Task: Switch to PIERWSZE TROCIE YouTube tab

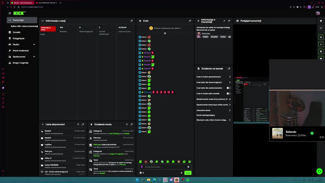Action: click(46, 3)
